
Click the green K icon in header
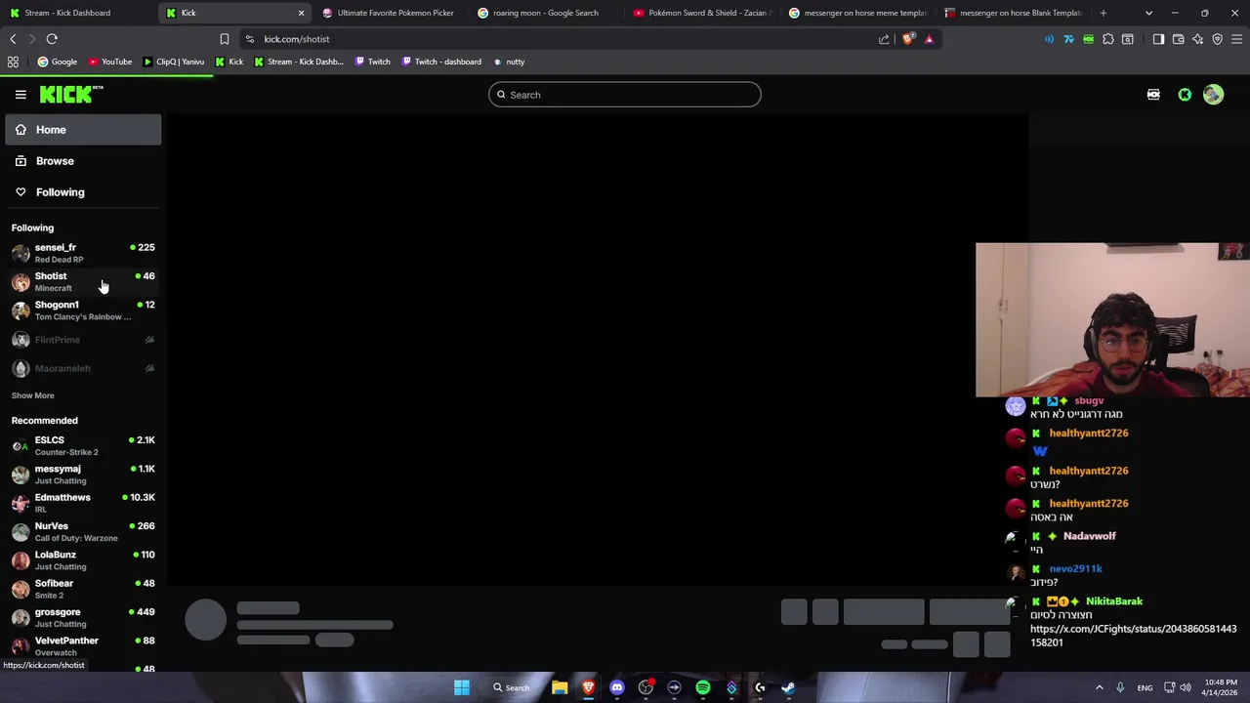(1185, 95)
